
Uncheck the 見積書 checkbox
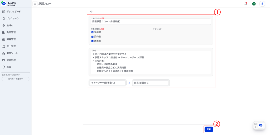point(93,32)
